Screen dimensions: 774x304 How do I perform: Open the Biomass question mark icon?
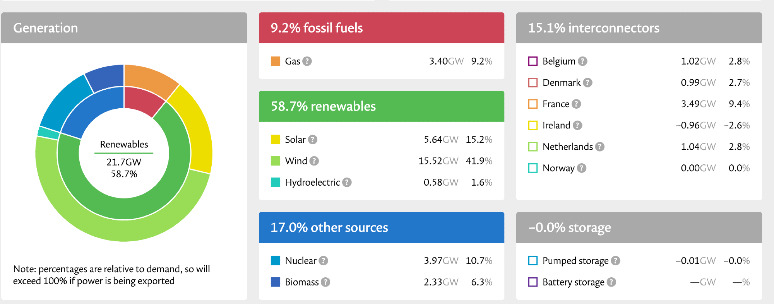pos(325,282)
